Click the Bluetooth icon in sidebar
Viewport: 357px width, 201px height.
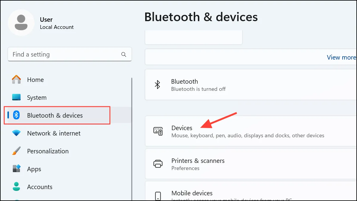(x=17, y=115)
